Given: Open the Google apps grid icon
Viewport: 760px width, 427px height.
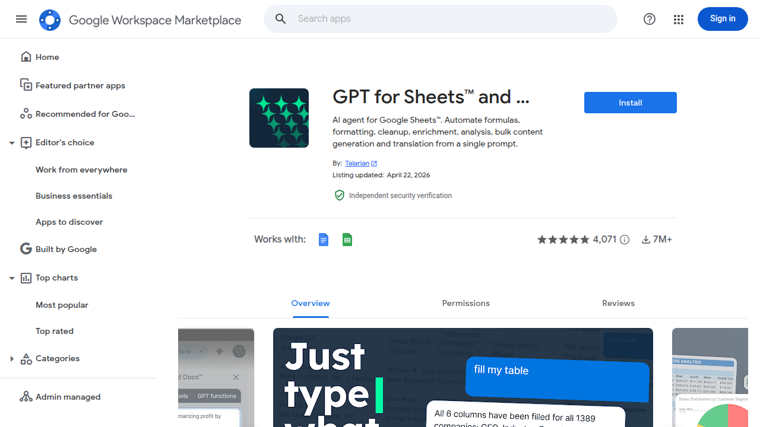Looking at the screenshot, I should pyautogui.click(x=679, y=19).
